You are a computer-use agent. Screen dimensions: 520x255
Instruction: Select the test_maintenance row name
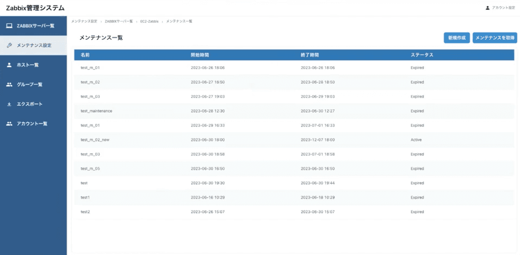point(96,111)
